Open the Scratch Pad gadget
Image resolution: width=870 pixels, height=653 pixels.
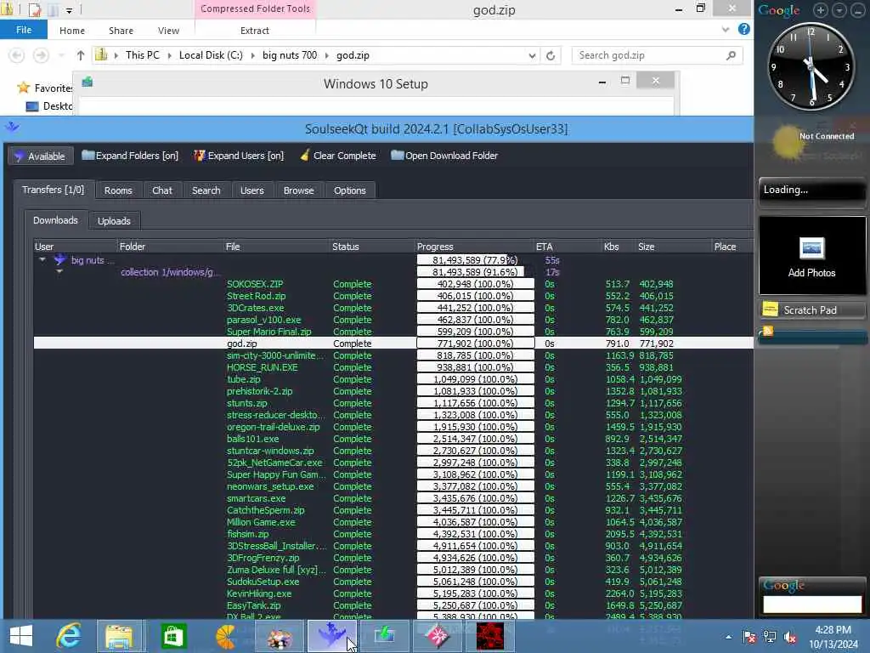[812, 309]
